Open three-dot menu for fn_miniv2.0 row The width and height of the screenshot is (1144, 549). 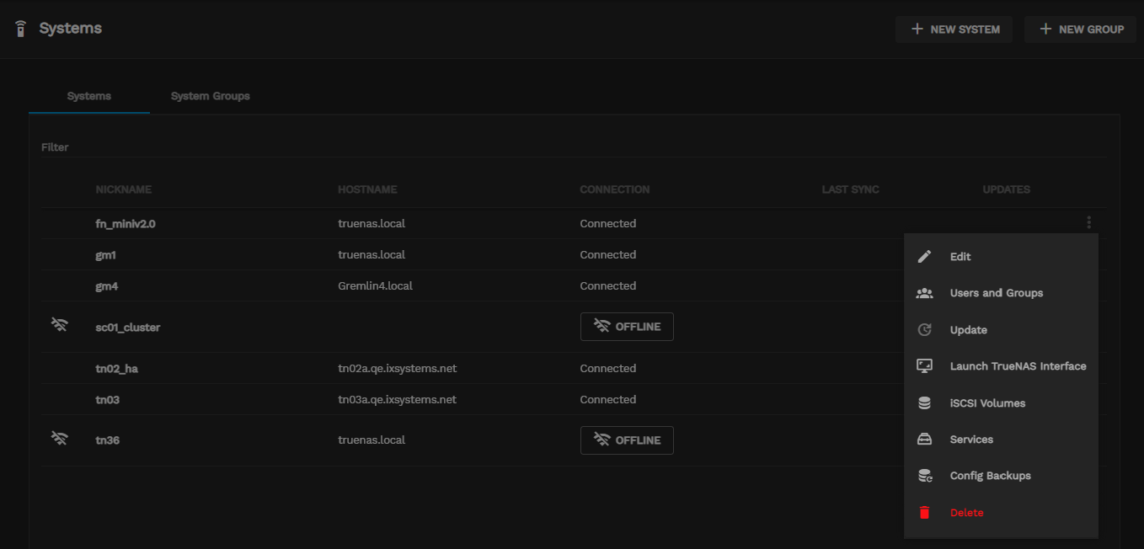[x=1088, y=223]
